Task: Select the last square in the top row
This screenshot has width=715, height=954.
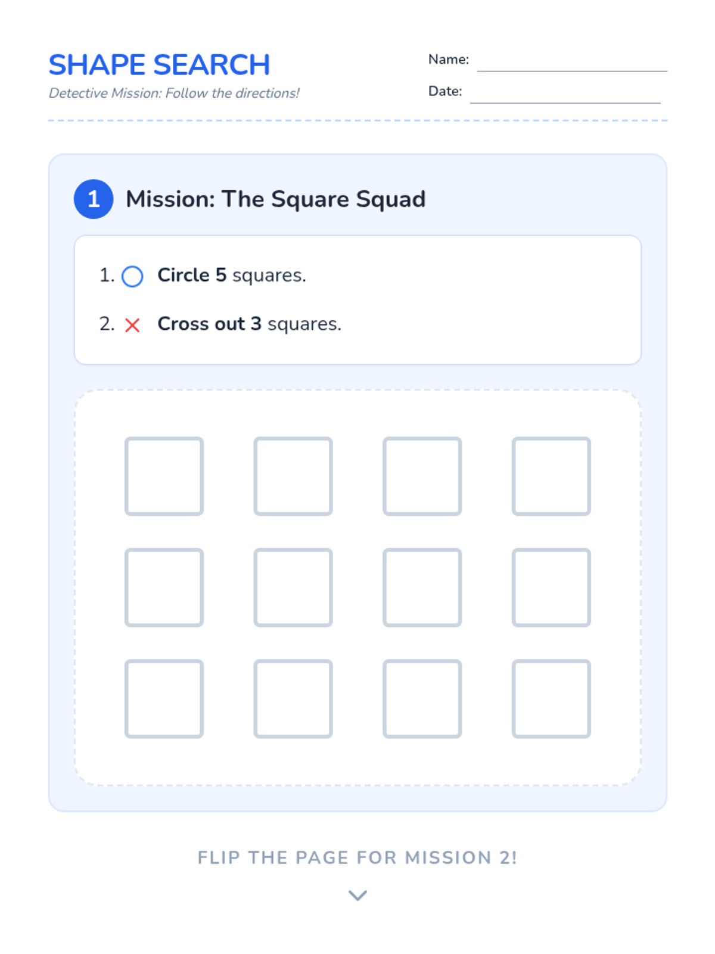Action: (x=551, y=476)
